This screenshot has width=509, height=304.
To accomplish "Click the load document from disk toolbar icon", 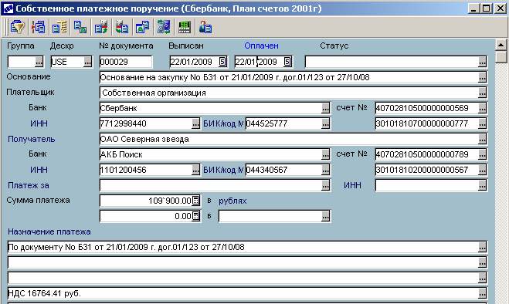I will tap(122, 27).
